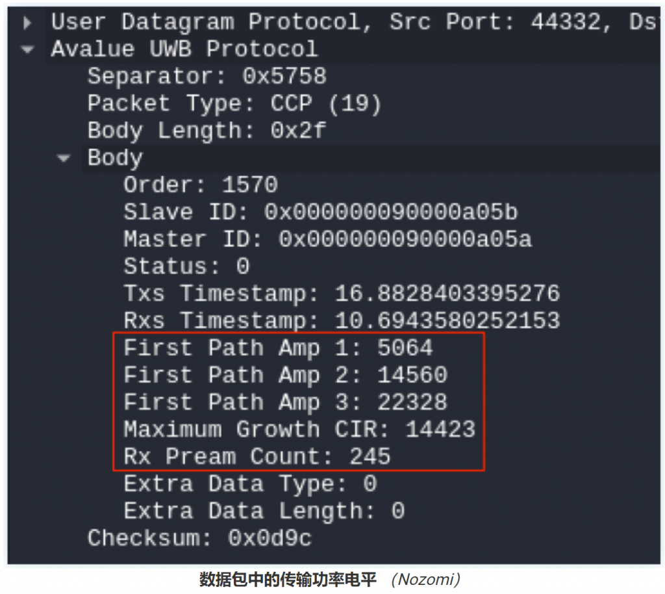Select First Path Amp 2 row
The height and width of the screenshot is (594, 665).
(x=286, y=376)
